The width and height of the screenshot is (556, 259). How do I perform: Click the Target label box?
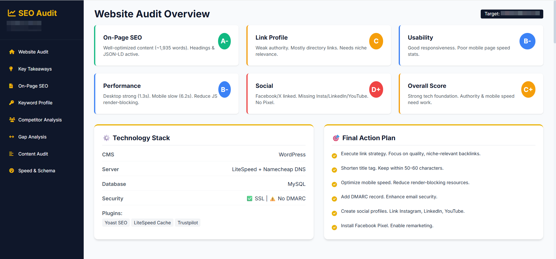pyautogui.click(x=512, y=14)
